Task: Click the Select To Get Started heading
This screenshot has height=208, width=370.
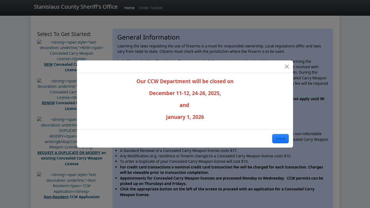Action: pos(64,34)
